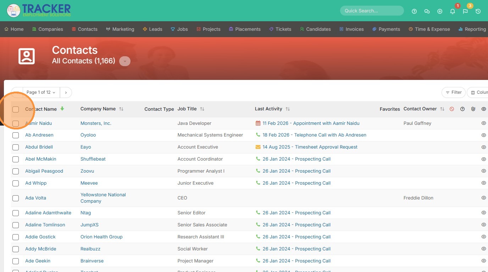The height and width of the screenshot is (272, 488).
Task: Check the box next to Abel McMakin
Action: click(16, 159)
